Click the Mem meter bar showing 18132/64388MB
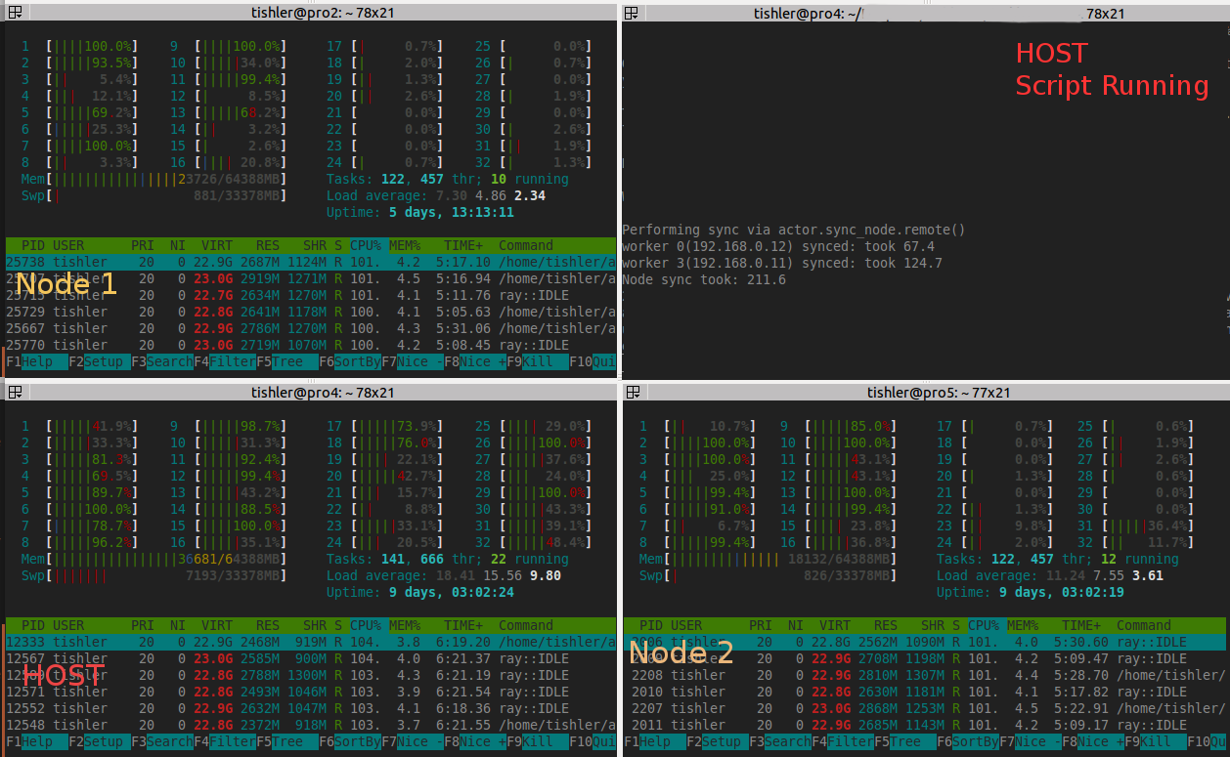 point(769,560)
